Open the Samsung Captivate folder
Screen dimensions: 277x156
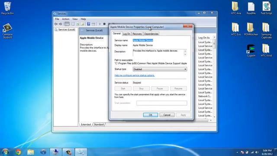pyautogui.click(x=267, y=31)
